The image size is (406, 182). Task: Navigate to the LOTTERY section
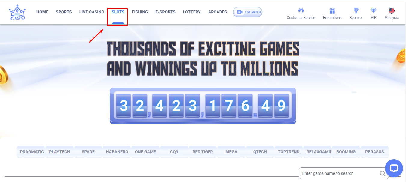191,12
